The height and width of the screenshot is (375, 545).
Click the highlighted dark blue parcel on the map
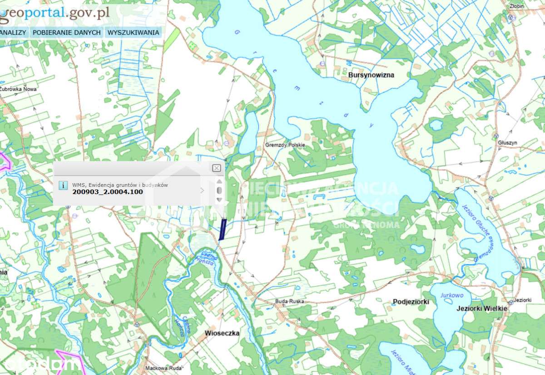222,229
